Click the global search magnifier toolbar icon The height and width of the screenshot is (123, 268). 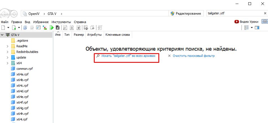(25, 27)
